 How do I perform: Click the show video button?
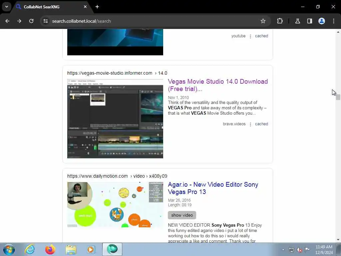tap(182, 215)
